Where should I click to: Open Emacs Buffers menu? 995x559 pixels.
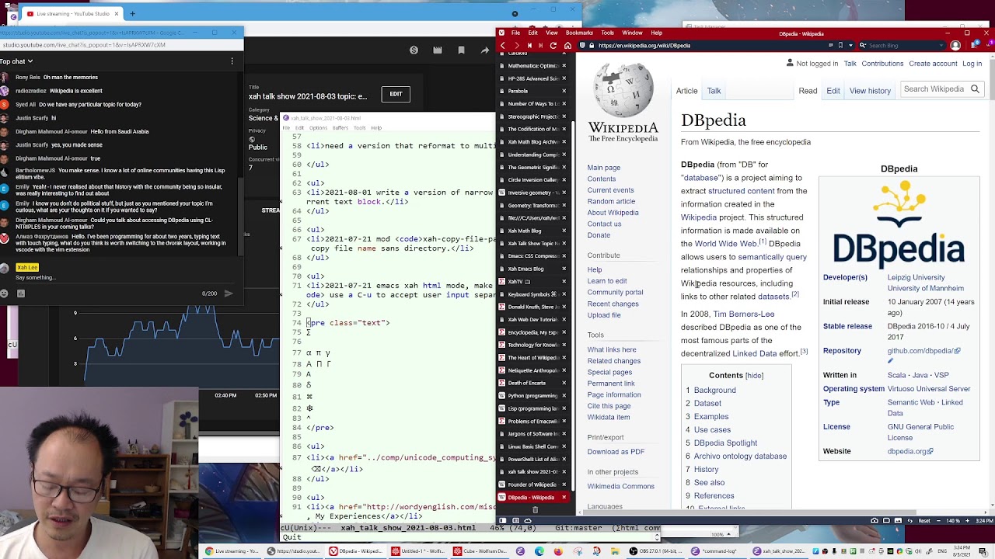[x=340, y=127]
